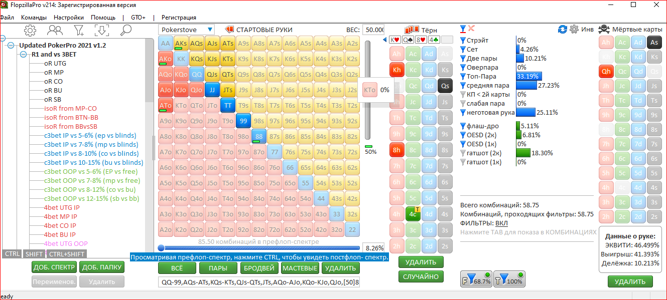Click the МАСТЕВЫЕ range button
This screenshot has height=300, width=667.
coord(300,268)
